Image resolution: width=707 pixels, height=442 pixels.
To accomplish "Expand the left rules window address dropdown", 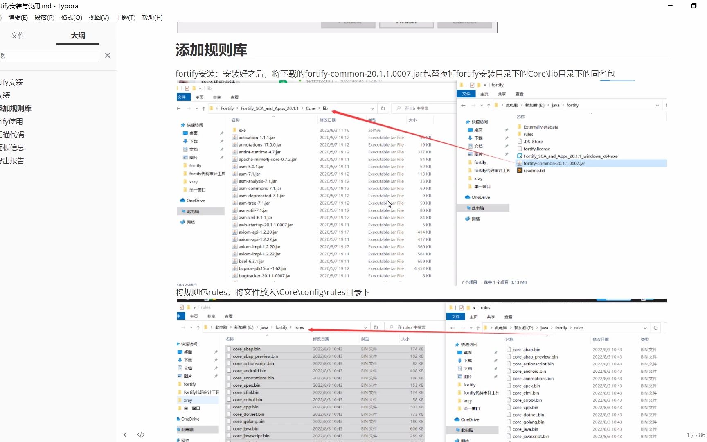I will click(365, 327).
